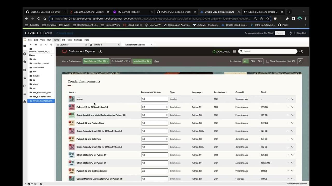Reload the browser page
The width and height of the screenshot is (332, 186).
tap(39, 19)
